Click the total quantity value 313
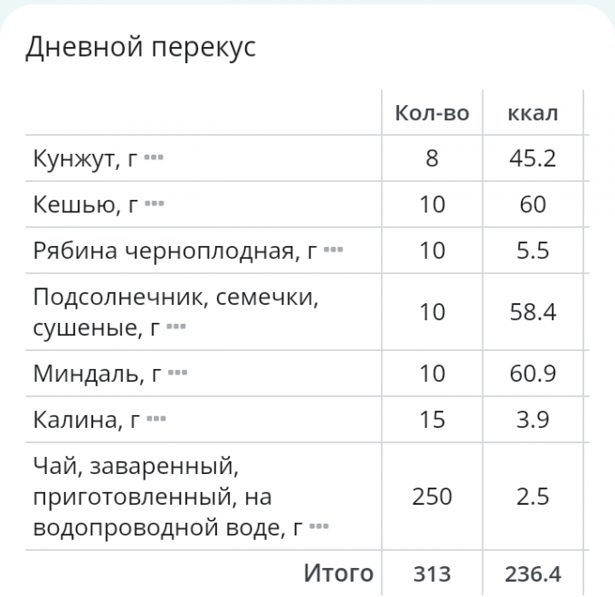This screenshot has width=615, height=597. click(432, 573)
